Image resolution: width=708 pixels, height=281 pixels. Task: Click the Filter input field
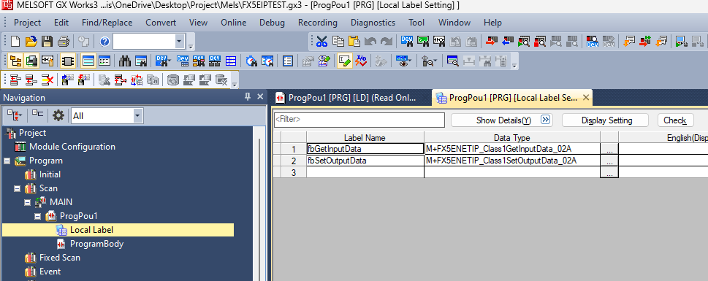(x=359, y=120)
